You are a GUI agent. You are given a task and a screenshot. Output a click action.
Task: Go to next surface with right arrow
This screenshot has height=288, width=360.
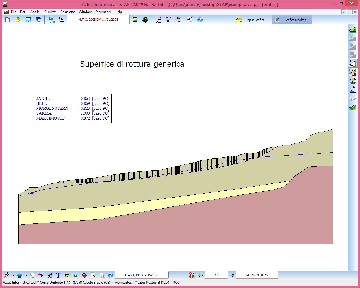click(x=232, y=275)
